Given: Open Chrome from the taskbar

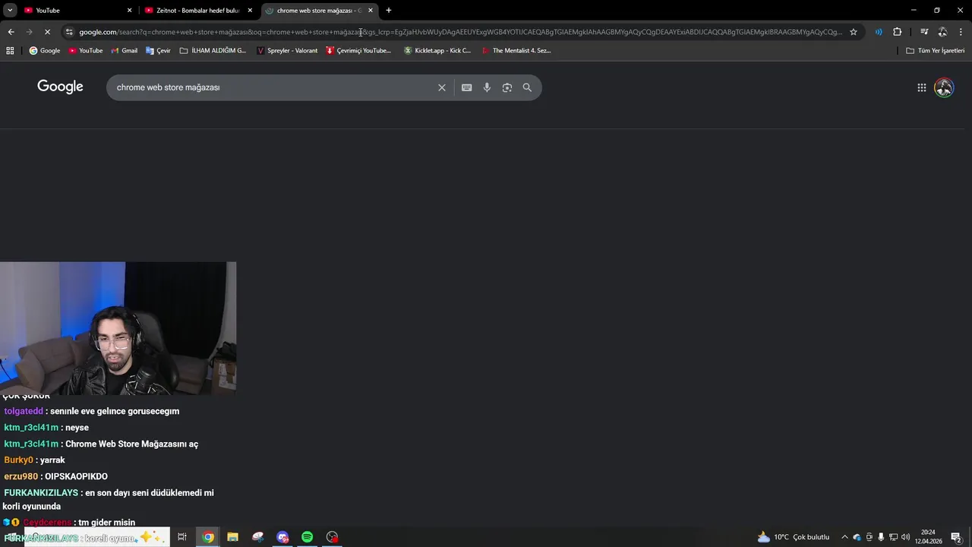Looking at the screenshot, I should tap(208, 537).
